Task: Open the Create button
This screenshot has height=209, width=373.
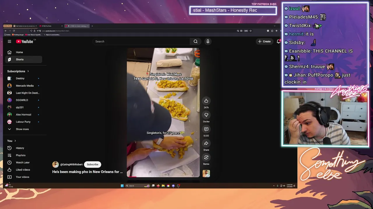Action: pyautogui.click(x=264, y=42)
